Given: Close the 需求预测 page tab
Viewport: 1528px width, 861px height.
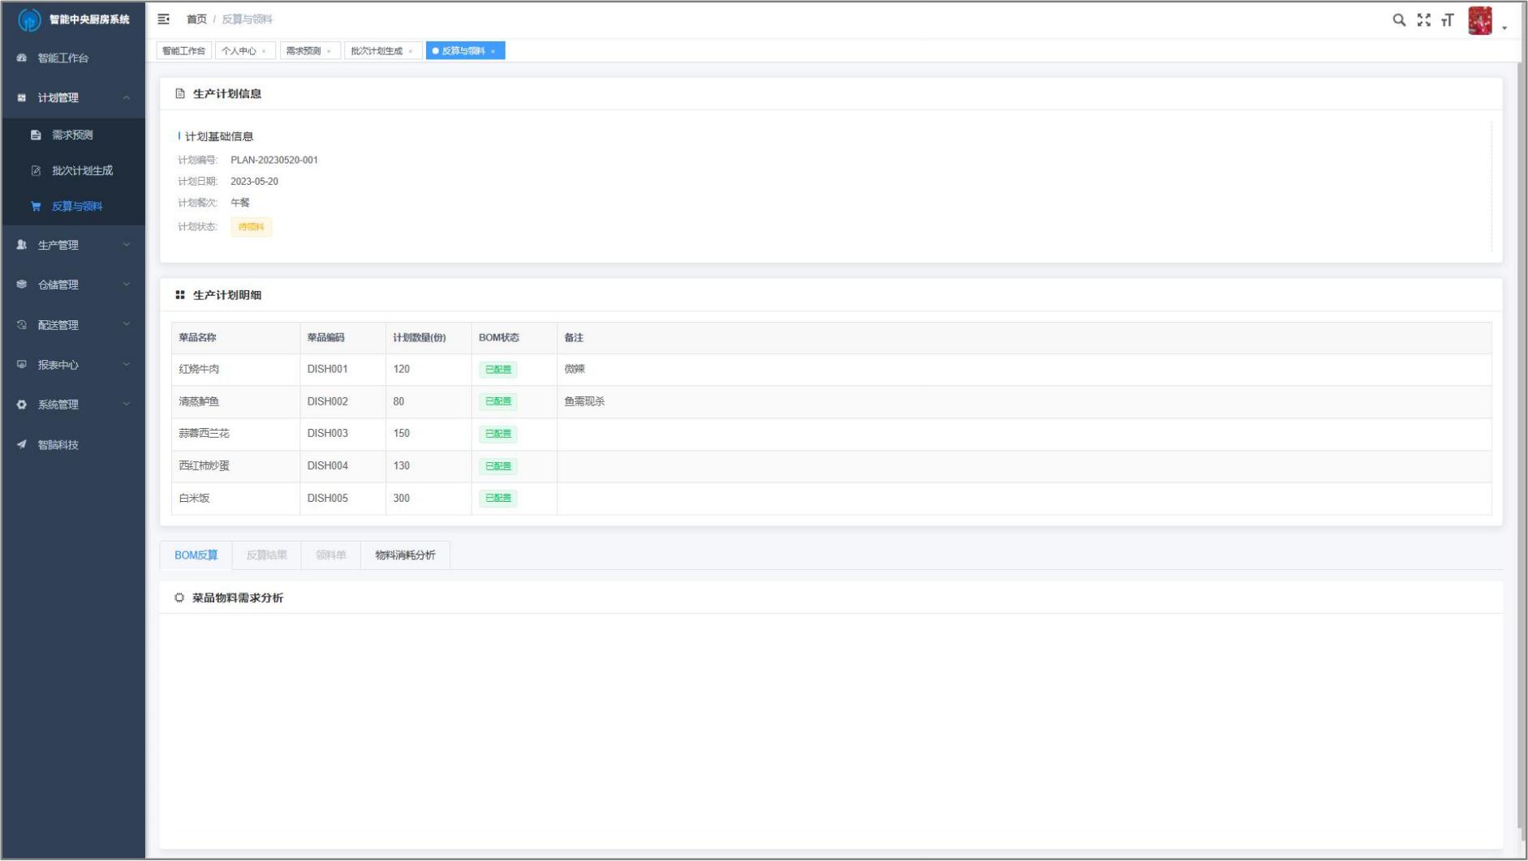Looking at the screenshot, I should tap(329, 52).
